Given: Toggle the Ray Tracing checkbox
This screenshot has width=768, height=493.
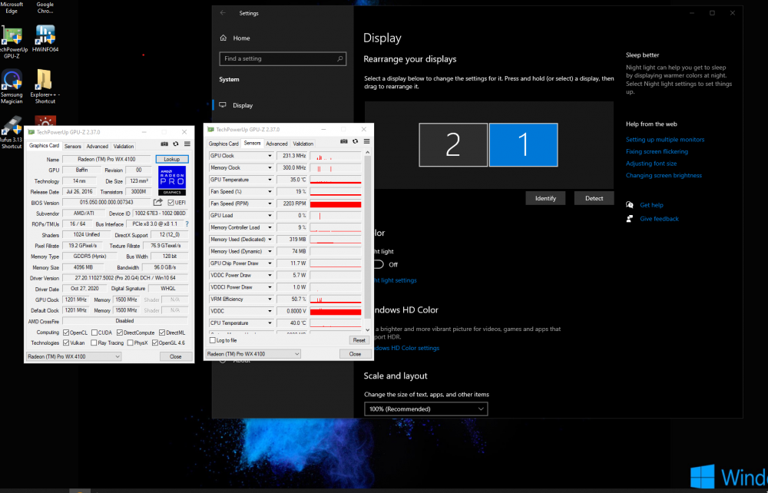Looking at the screenshot, I should pyautogui.click(x=94, y=342).
